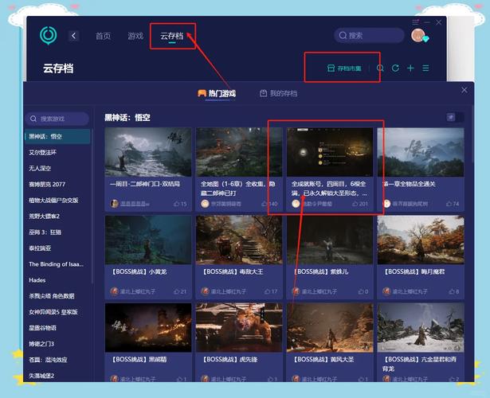Click the top 搜索 search field
The image size is (490, 398).
[369, 35]
